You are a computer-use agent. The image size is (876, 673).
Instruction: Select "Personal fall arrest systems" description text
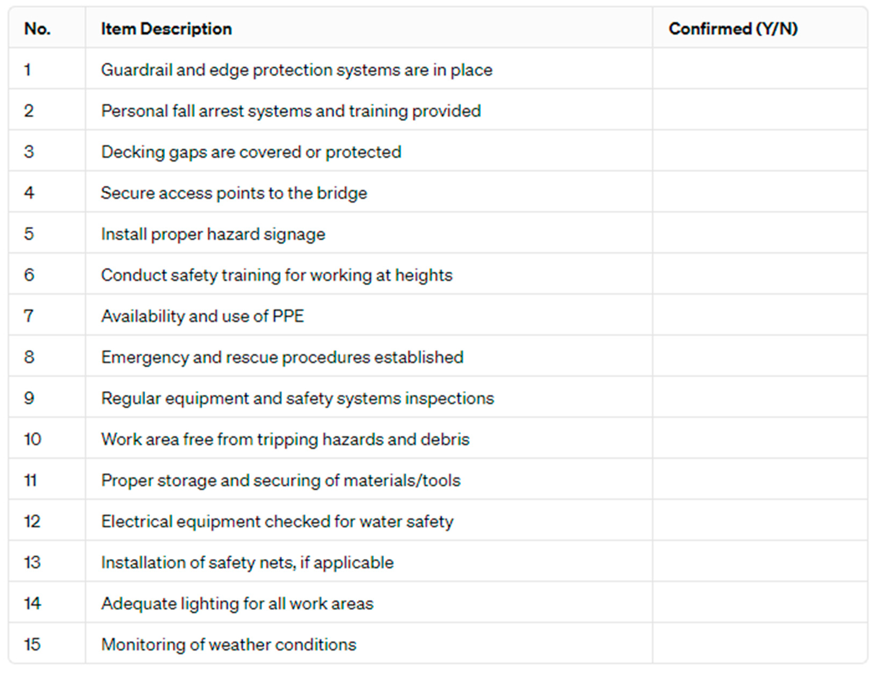291,111
